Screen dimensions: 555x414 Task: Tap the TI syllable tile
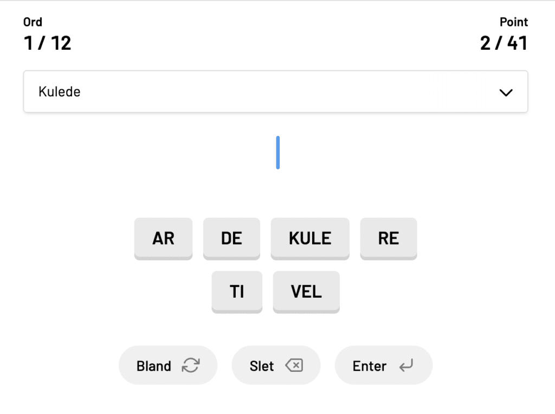237,291
